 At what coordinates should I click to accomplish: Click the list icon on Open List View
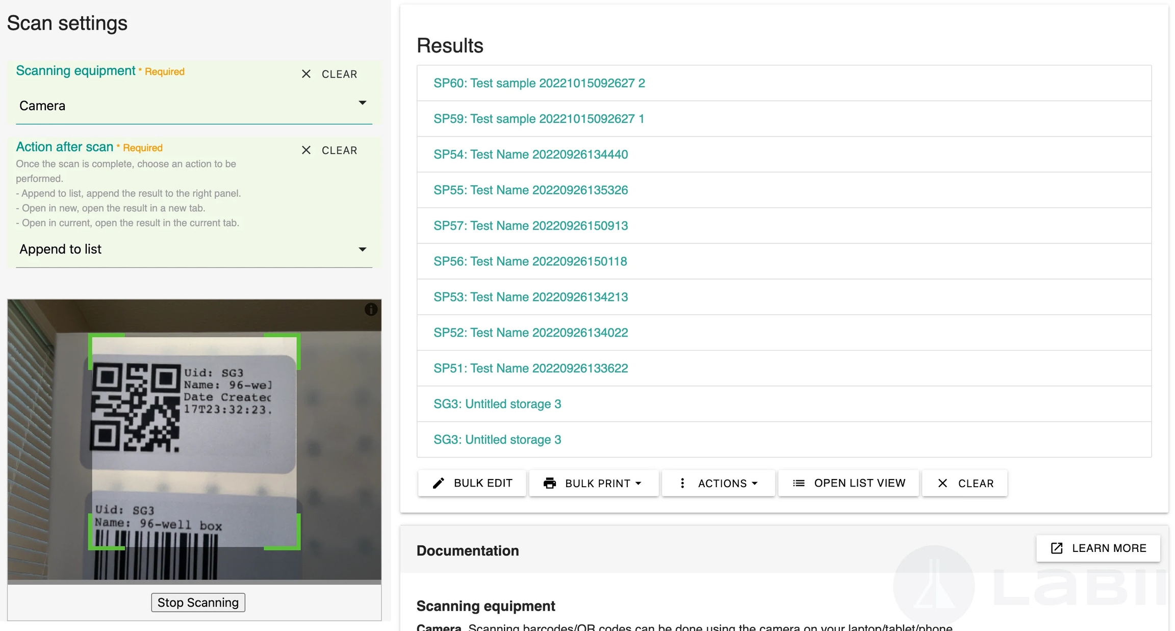coord(799,483)
